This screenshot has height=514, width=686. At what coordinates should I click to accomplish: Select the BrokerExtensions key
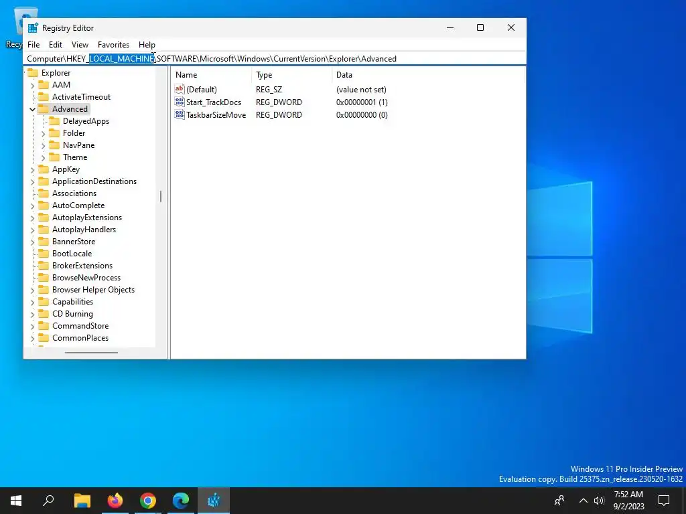point(82,266)
